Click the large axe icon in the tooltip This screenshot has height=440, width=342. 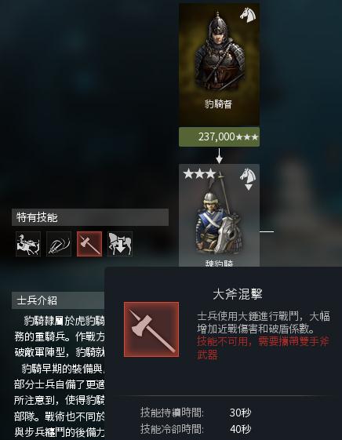[151, 329]
